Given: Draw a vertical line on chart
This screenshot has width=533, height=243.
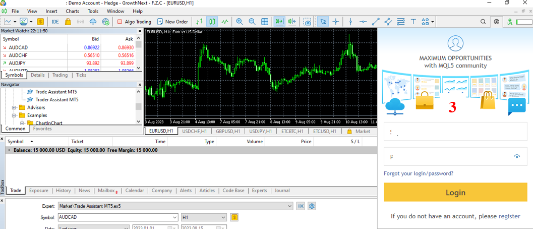Looking at the screenshot, I should tap(350, 22).
